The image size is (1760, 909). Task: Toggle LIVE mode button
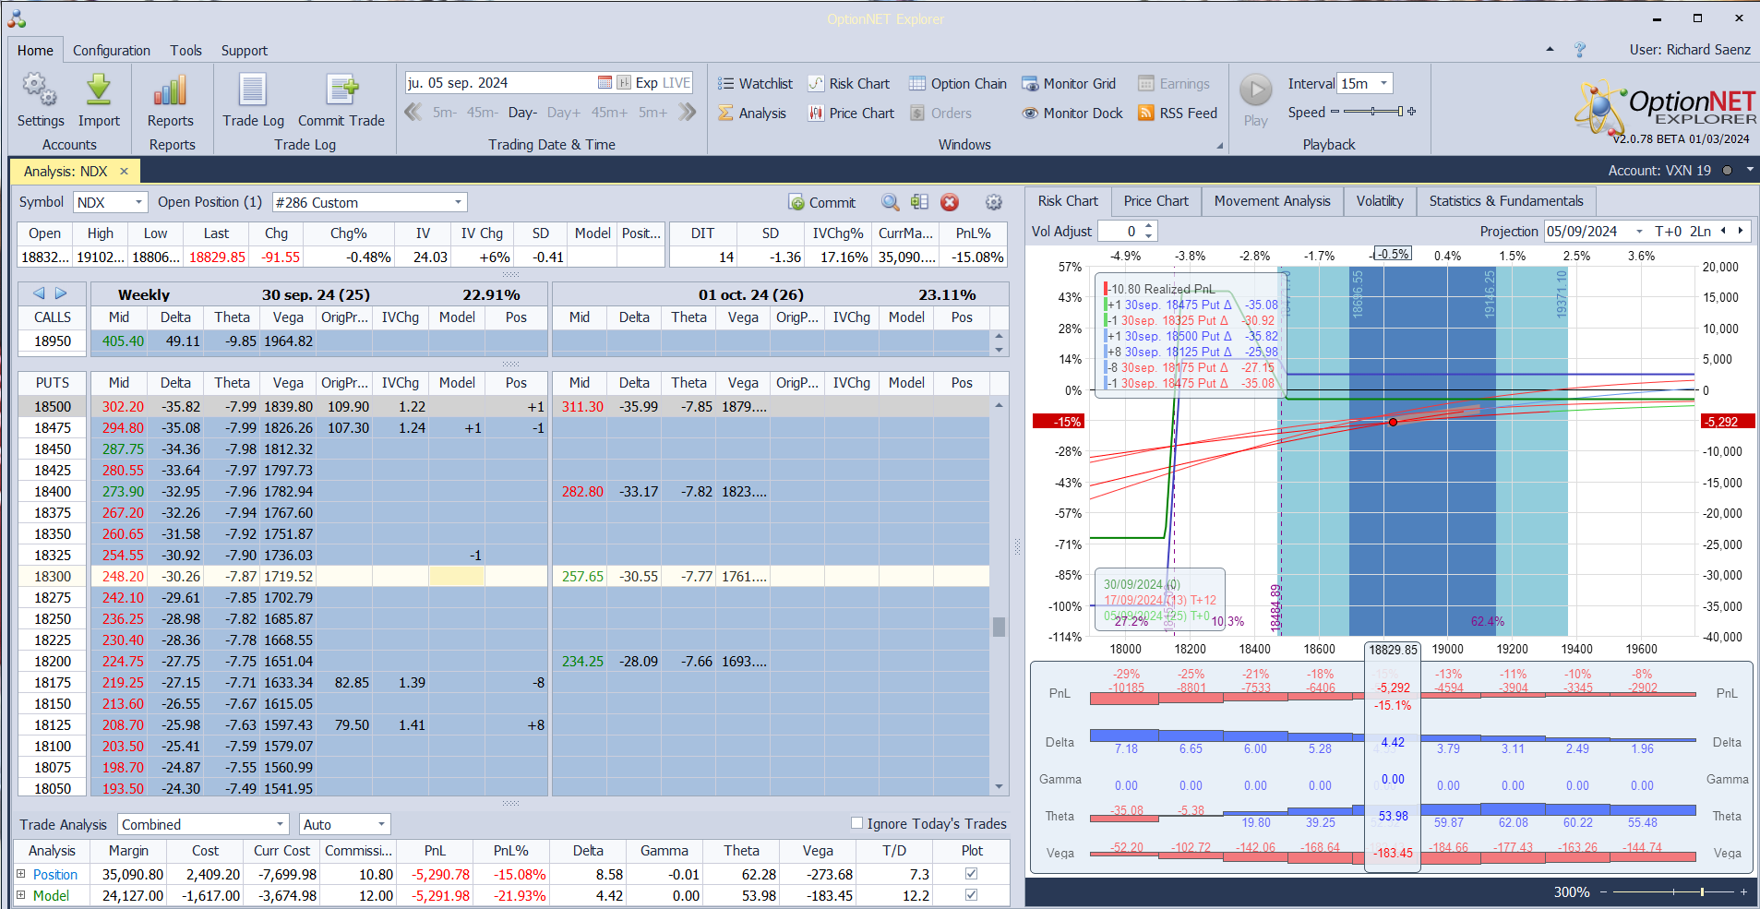coord(676,83)
